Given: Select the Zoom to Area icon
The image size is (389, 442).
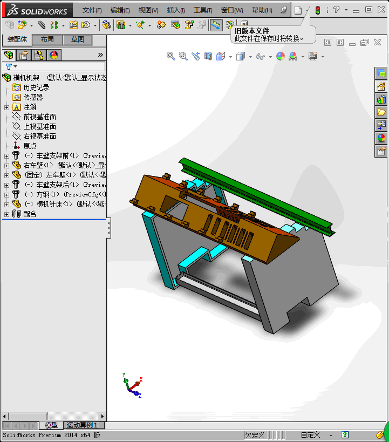Looking at the screenshot, I should click(x=183, y=56).
